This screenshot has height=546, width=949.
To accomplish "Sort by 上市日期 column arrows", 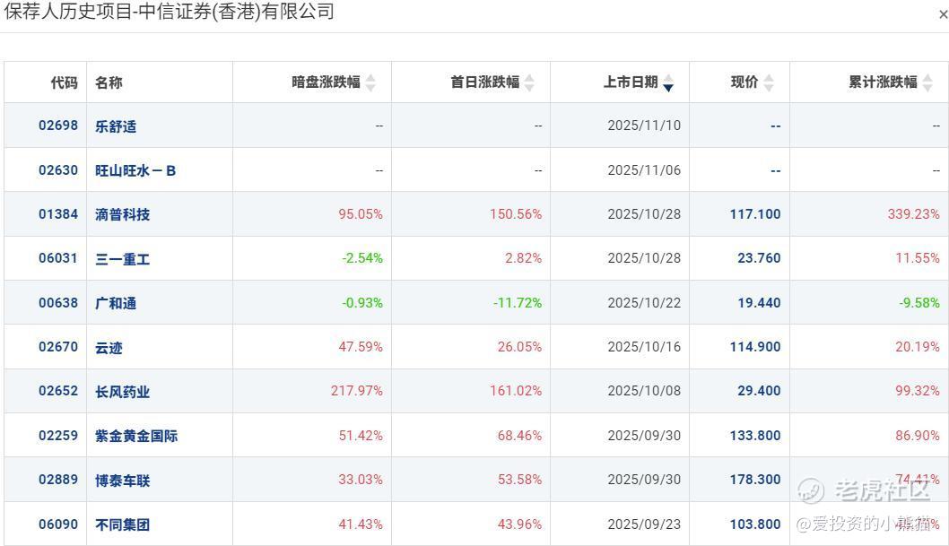I will pyautogui.click(x=668, y=82).
